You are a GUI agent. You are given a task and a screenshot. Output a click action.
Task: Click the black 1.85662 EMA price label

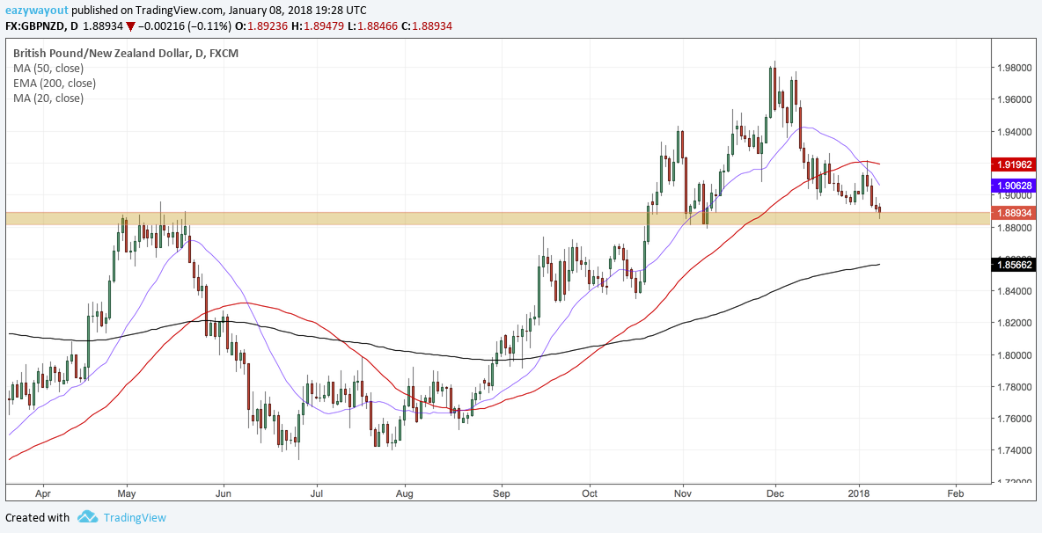[1013, 264]
